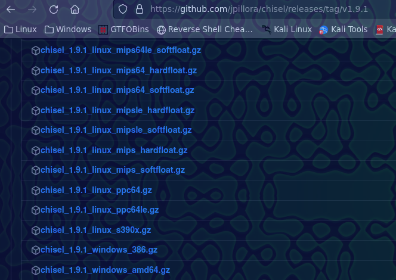
Task: Download chisel_1.9.1_linux_ppc64le.gz
Action: pyautogui.click(x=100, y=210)
